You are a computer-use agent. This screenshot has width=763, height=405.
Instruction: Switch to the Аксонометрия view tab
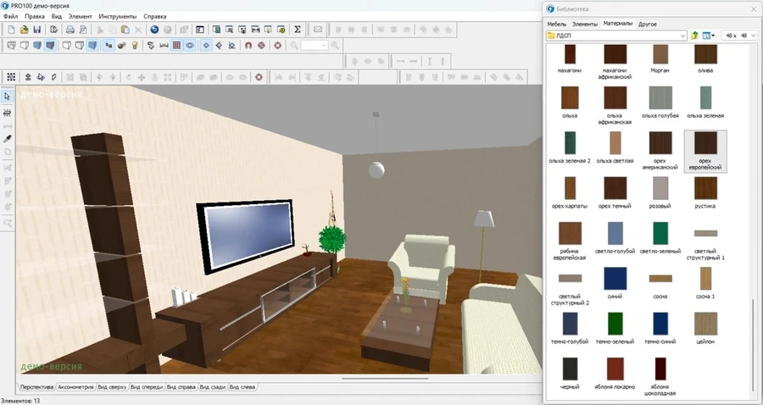(x=75, y=387)
